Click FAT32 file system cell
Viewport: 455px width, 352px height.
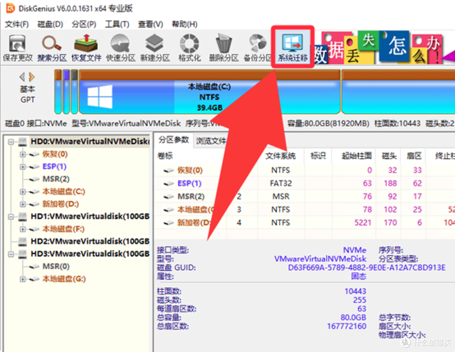coord(281,183)
